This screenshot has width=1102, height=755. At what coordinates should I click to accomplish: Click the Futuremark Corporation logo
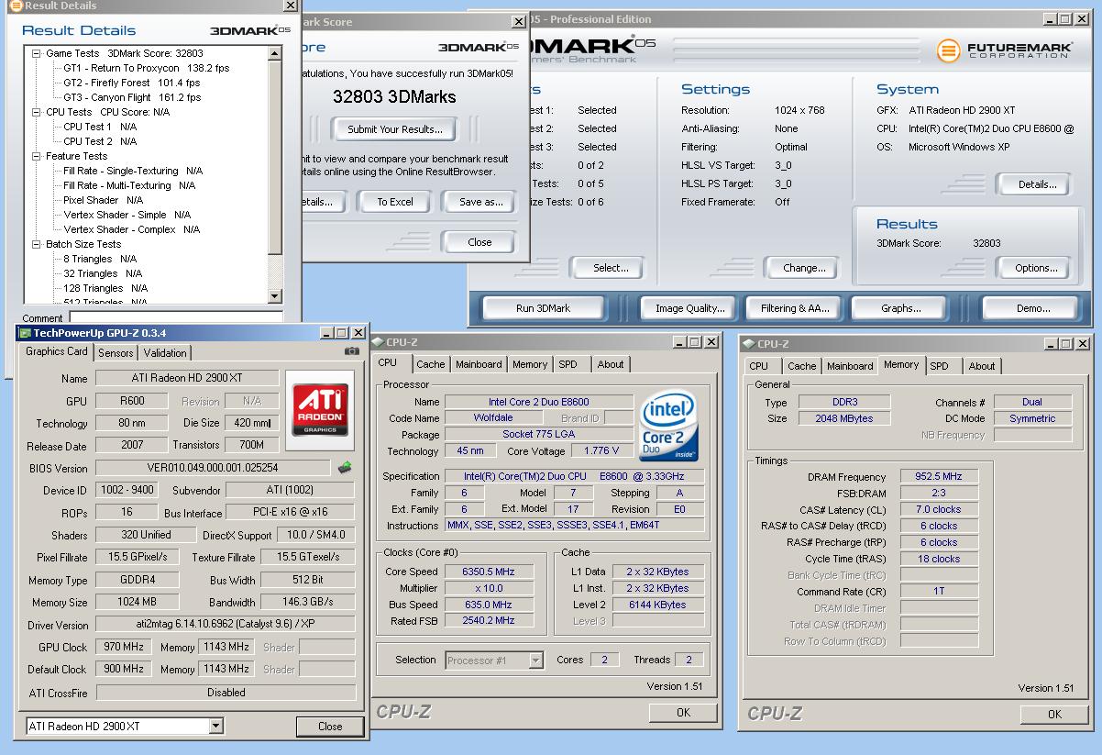tap(1004, 50)
